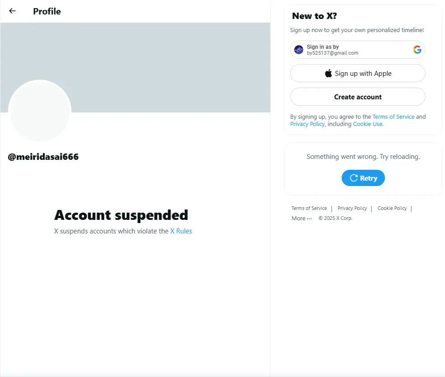This screenshot has width=445, height=377.
Task: Open the X Rules link
Action: [181, 231]
